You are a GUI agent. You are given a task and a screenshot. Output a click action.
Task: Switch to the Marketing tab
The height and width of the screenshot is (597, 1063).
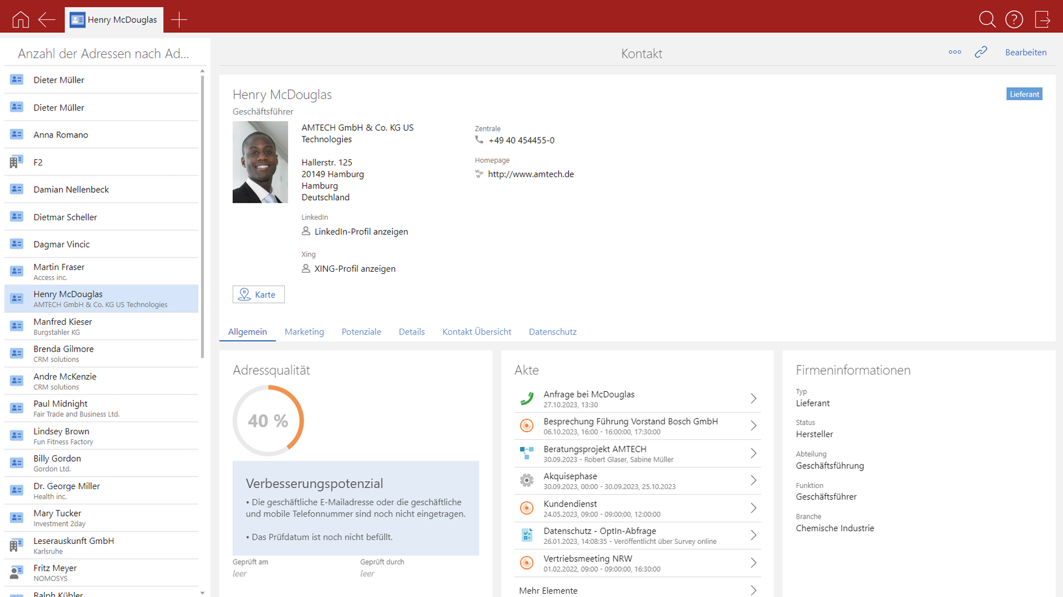pyautogui.click(x=304, y=331)
